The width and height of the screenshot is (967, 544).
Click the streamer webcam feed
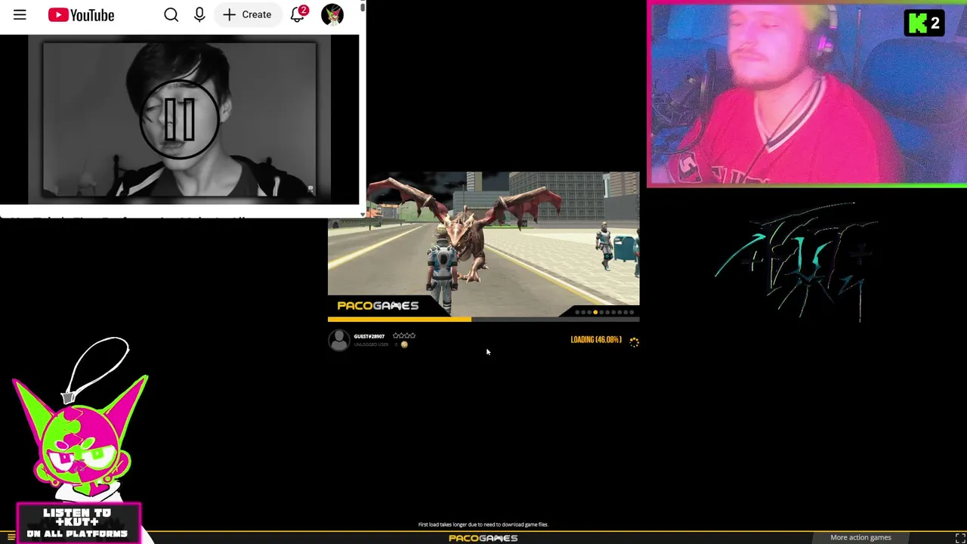tap(807, 94)
